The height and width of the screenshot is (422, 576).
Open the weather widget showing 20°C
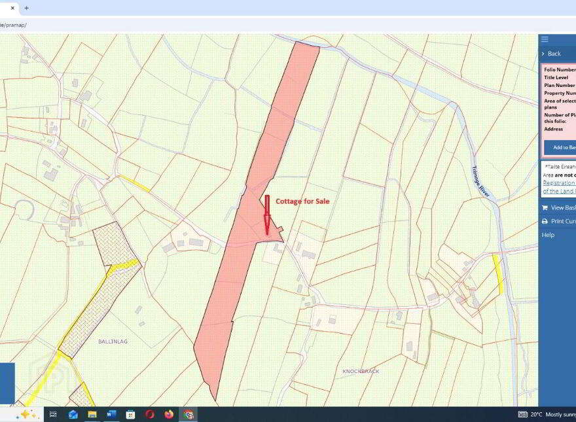click(x=547, y=415)
